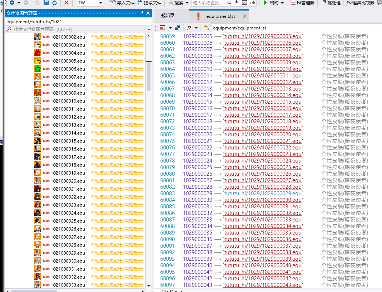
Task: Expand the file explorer search options dropdown
Action: tap(149, 29)
